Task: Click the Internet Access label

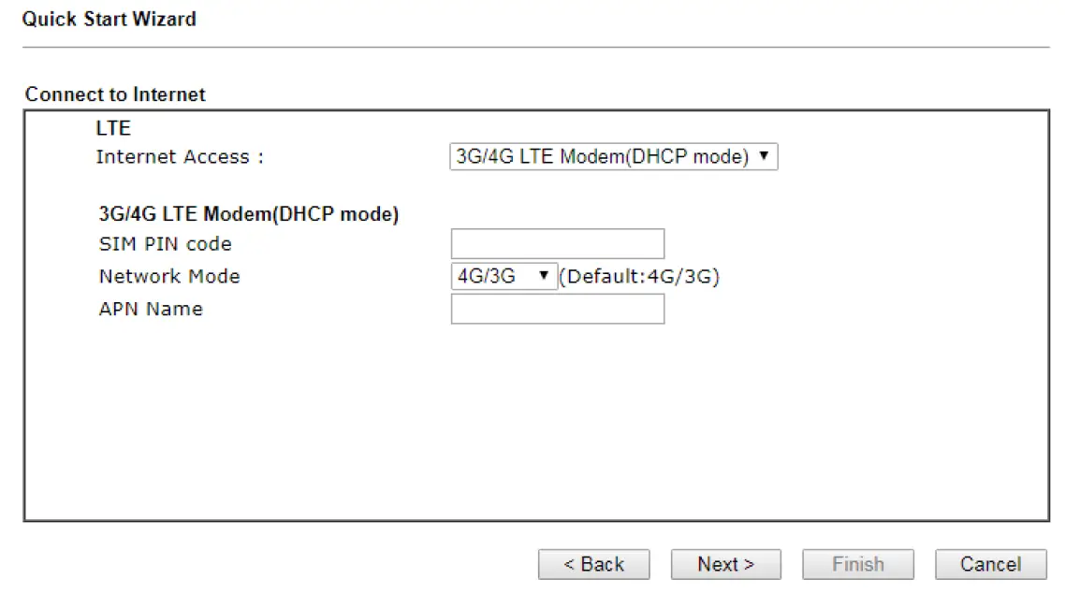Action: tap(180, 157)
